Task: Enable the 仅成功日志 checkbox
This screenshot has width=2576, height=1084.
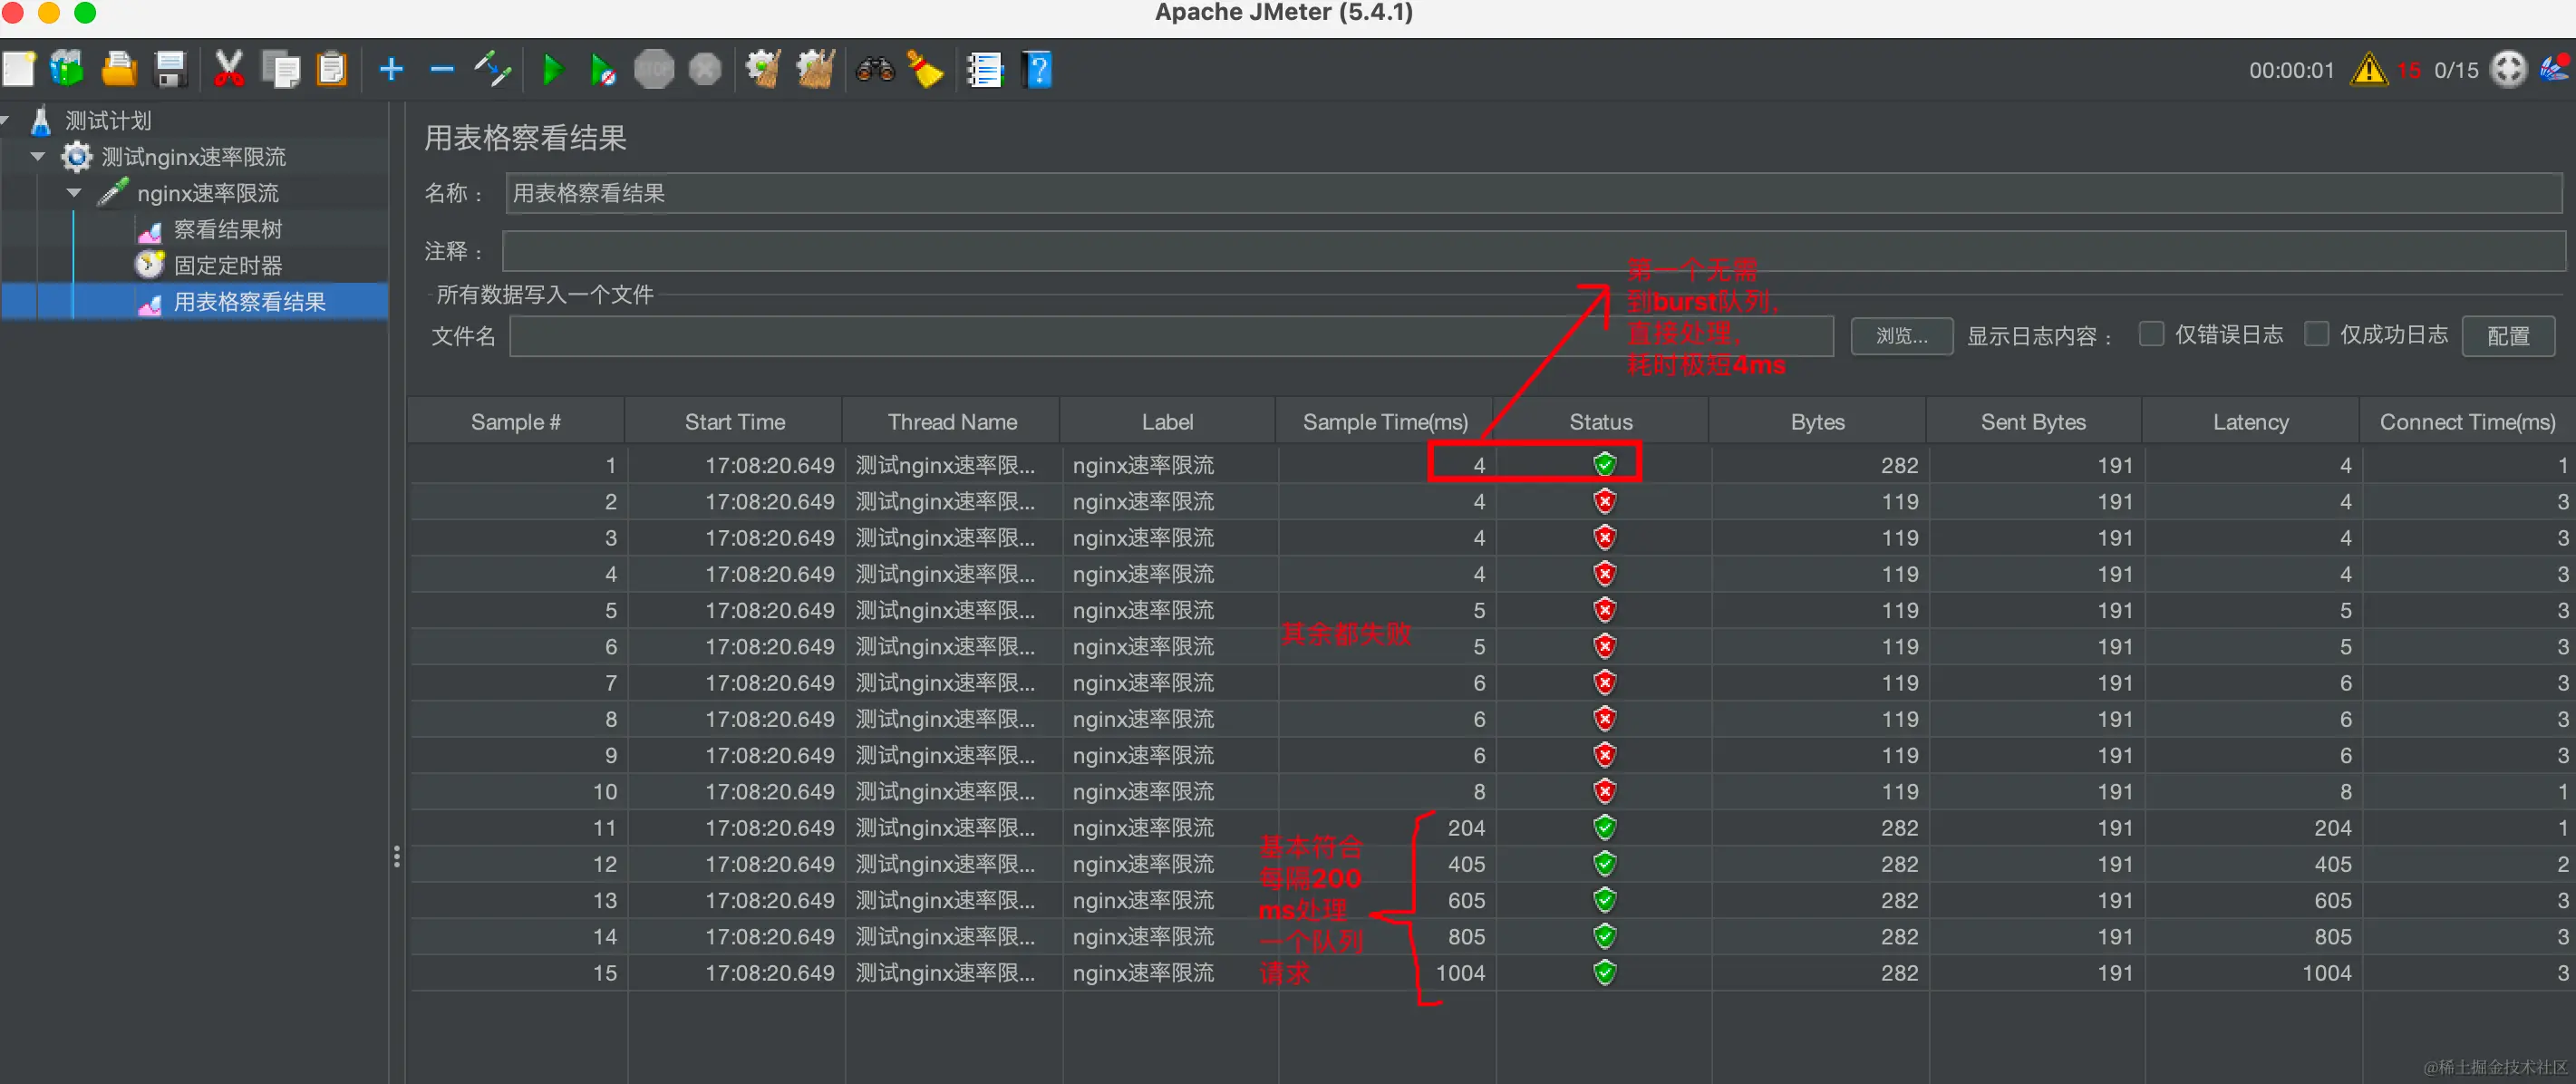Action: click(2316, 334)
